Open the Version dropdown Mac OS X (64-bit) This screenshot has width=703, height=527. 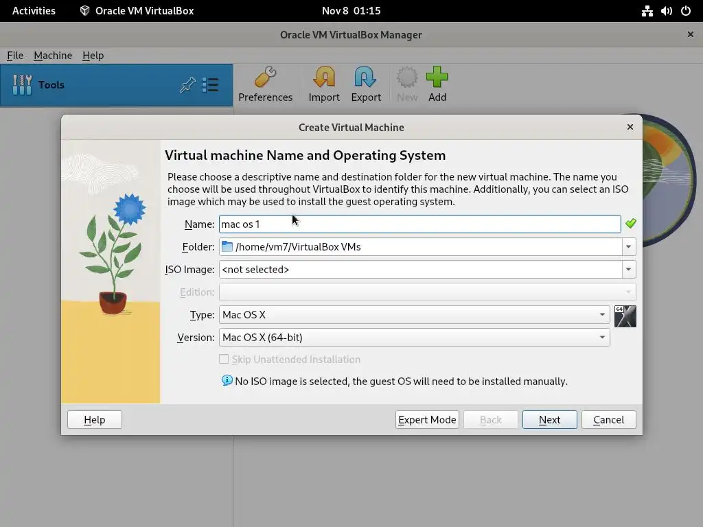(x=414, y=338)
